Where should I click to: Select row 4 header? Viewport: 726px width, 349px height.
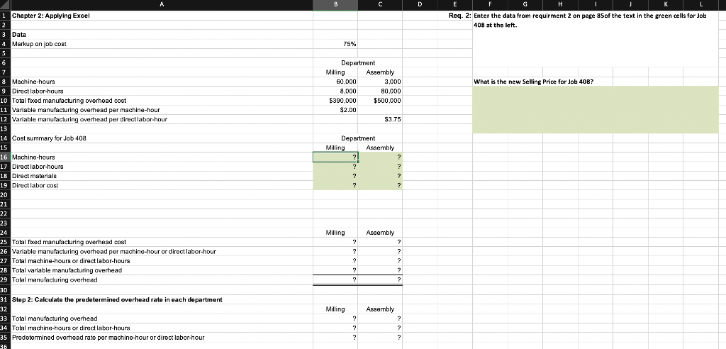point(5,44)
